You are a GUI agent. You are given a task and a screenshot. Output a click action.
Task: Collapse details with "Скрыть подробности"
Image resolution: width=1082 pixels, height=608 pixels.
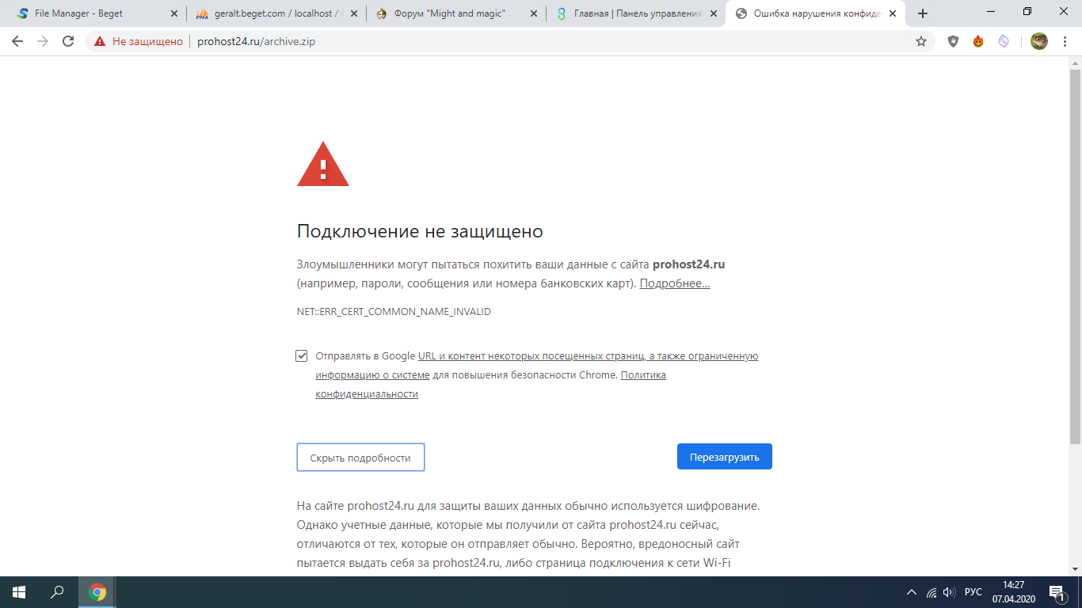(360, 458)
